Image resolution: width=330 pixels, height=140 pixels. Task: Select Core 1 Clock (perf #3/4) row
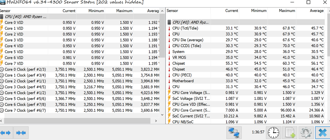tap(79, 75)
